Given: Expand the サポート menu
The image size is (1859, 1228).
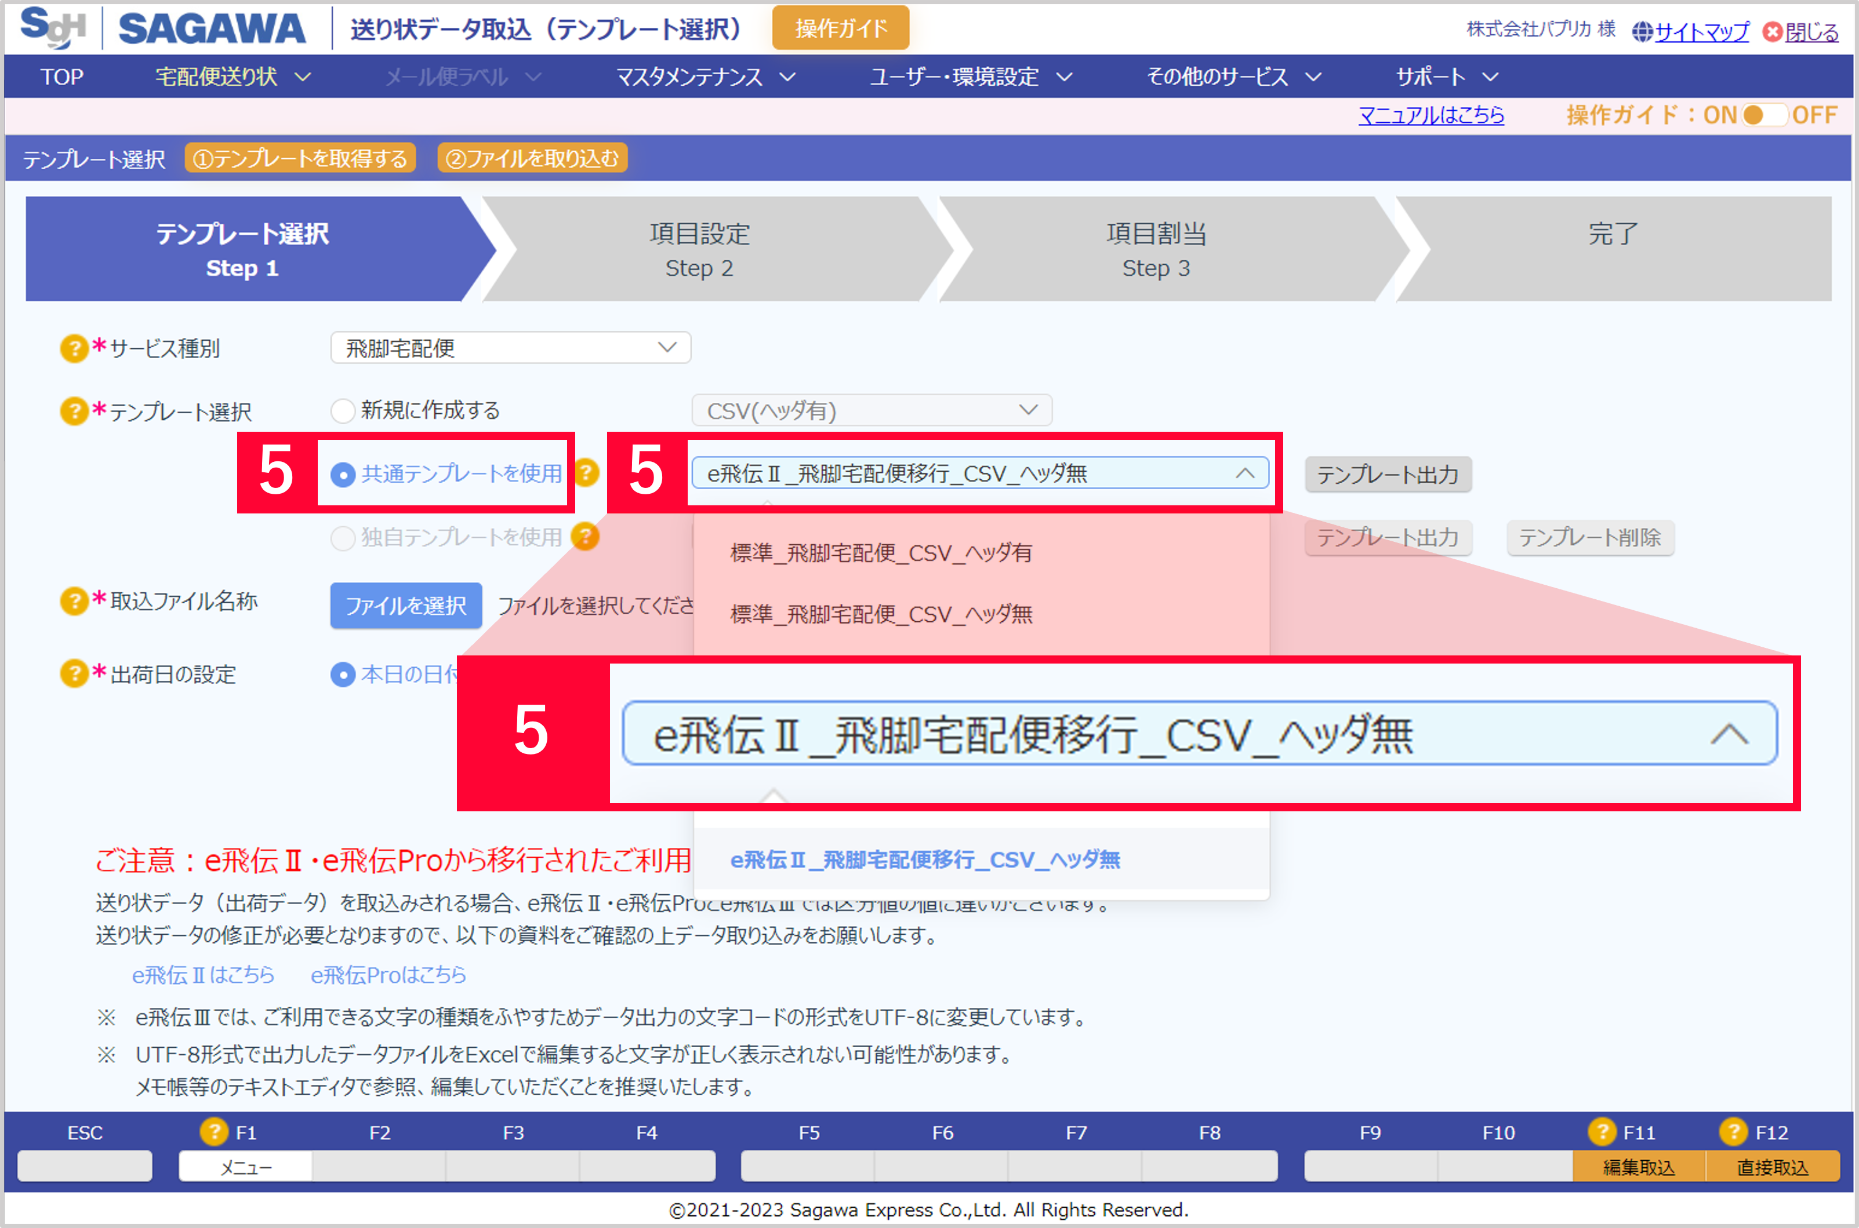Looking at the screenshot, I should pos(1447,76).
